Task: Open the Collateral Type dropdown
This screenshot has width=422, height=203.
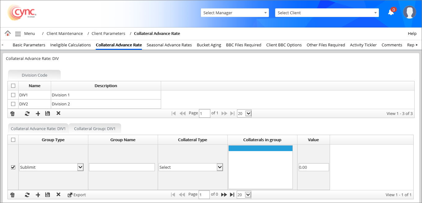Action: [x=191, y=167]
